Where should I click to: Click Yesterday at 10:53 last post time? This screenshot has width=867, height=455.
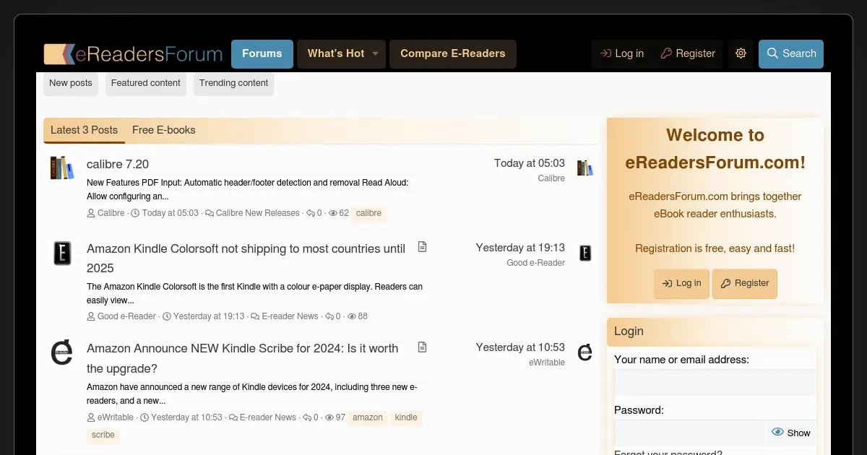(520, 347)
